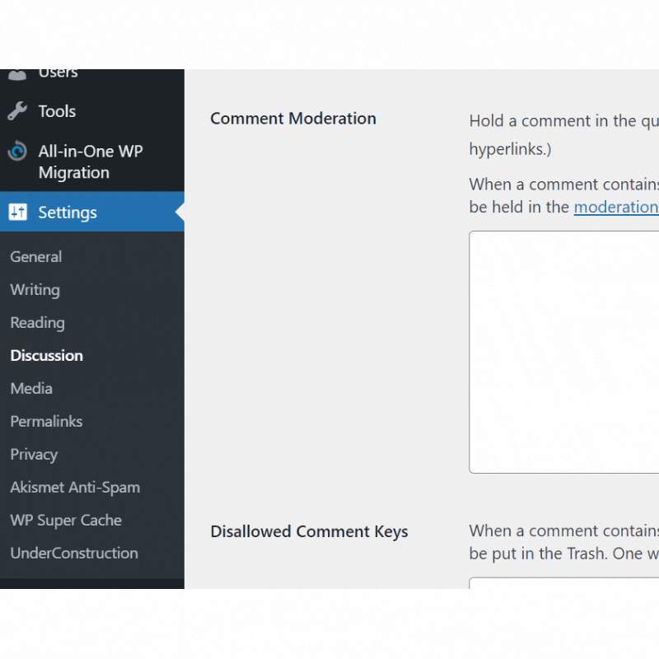The image size is (659, 659).
Task: Open Media settings submenu
Action: (x=31, y=388)
